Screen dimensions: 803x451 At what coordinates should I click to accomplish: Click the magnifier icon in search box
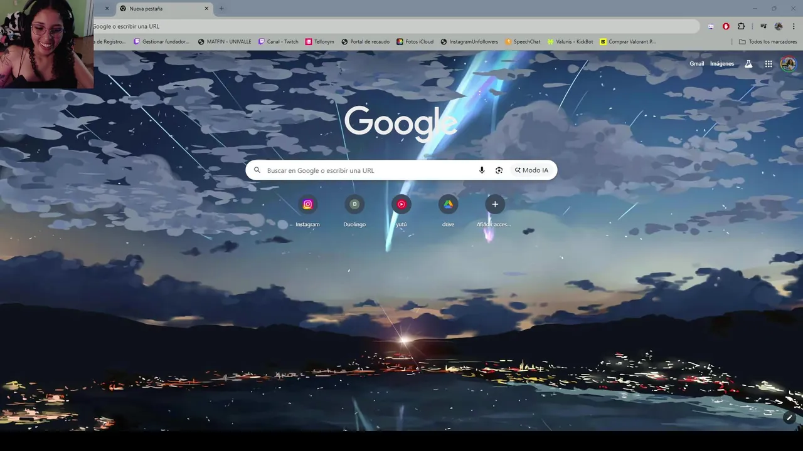click(257, 170)
